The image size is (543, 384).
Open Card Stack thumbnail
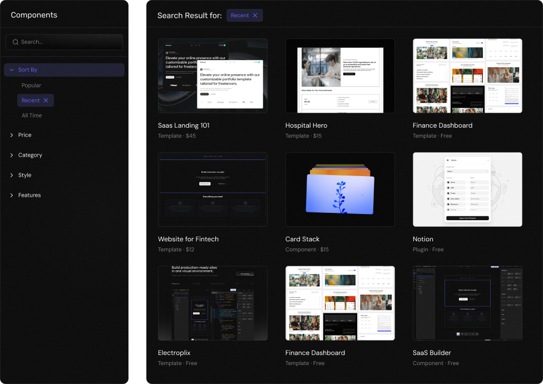coord(340,189)
